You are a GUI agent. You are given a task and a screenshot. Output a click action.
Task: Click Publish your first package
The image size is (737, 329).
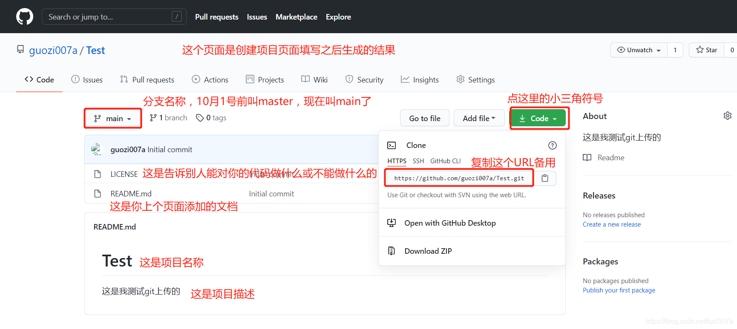click(x=619, y=290)
